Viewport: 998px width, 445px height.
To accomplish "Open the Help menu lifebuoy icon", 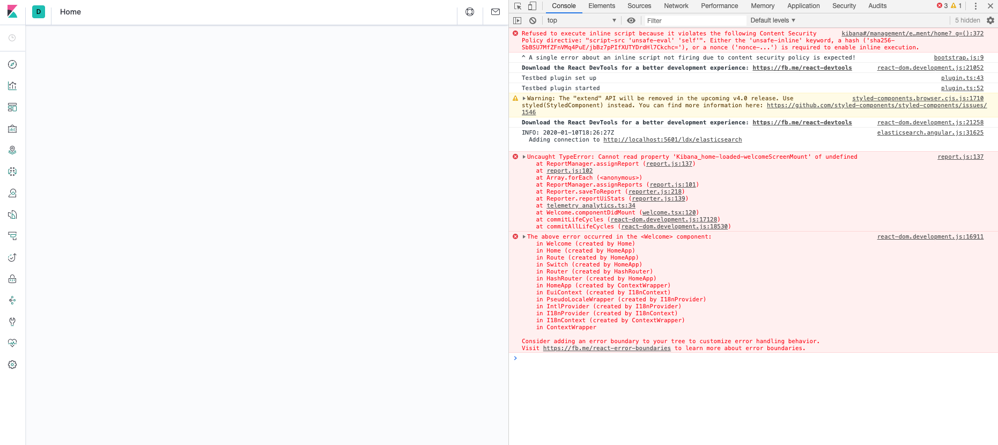I will (470, 12).
